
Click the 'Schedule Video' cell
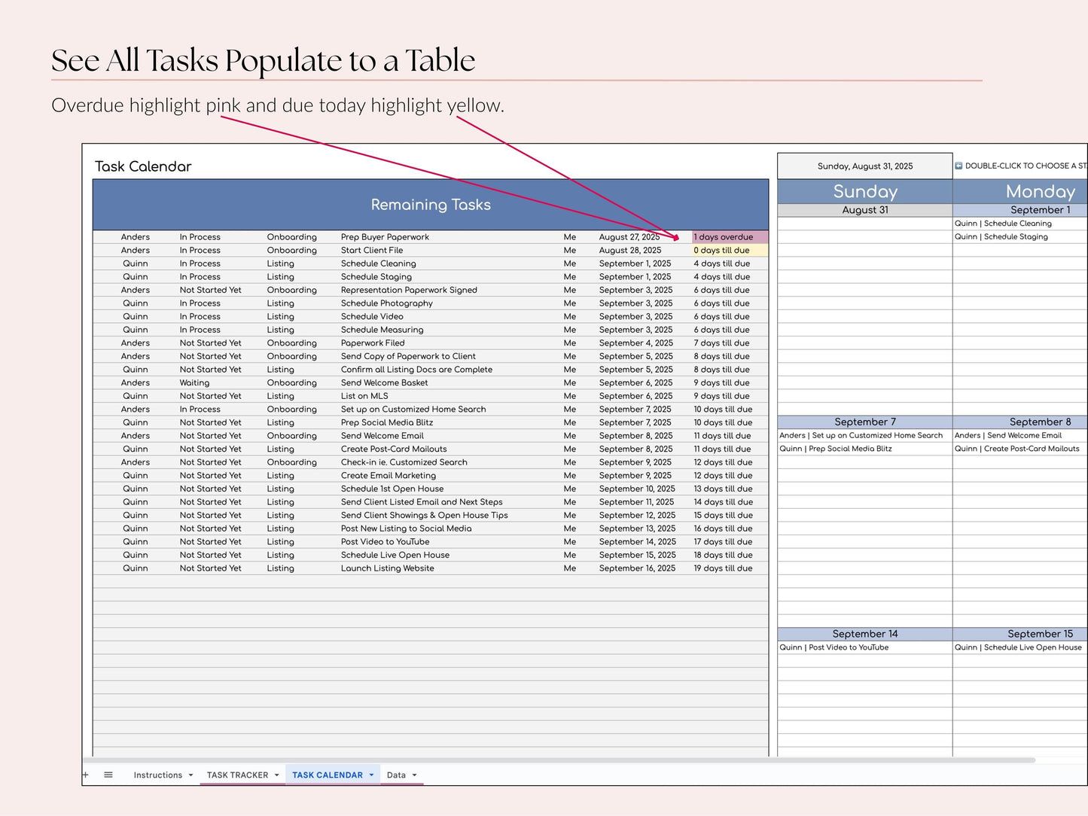point(372,317)
